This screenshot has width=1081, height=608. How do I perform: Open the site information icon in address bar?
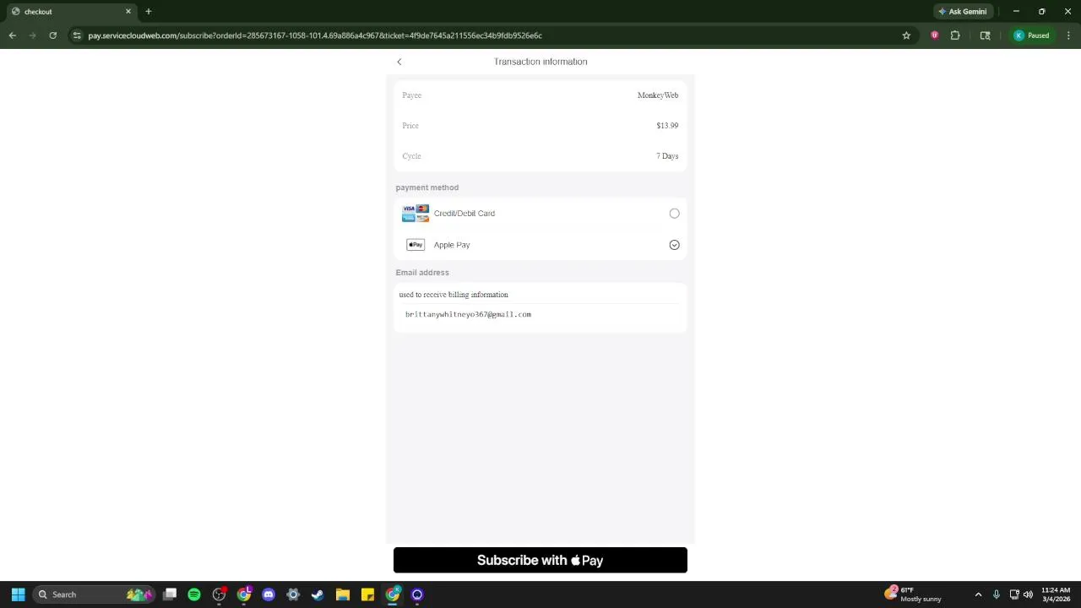(77, 35)
